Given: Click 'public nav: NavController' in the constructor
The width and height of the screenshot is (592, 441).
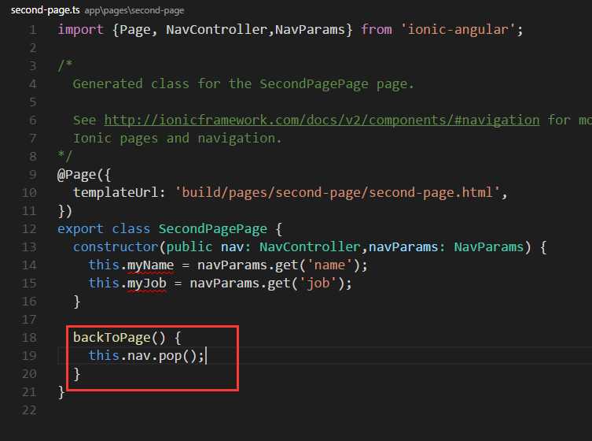Looking at the screenshot, I should [263, 247].
